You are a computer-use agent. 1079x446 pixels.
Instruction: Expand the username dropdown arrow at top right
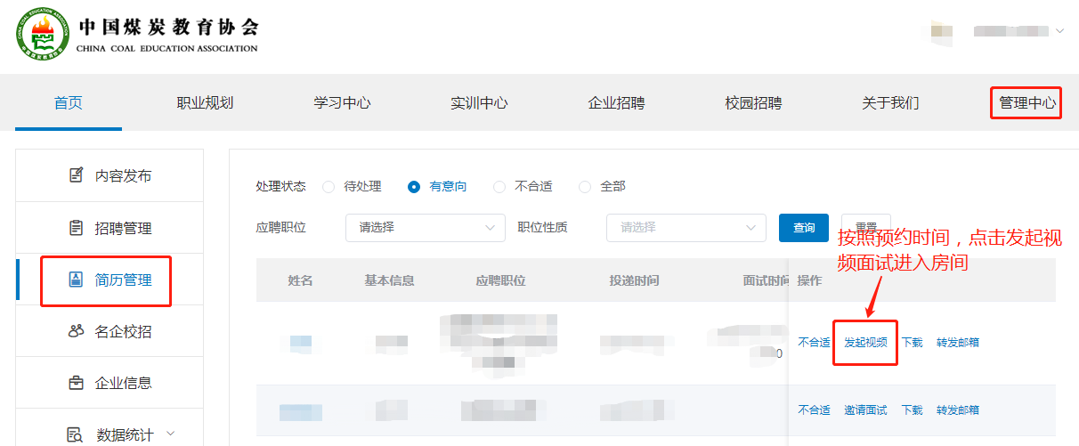[1059, 31]
